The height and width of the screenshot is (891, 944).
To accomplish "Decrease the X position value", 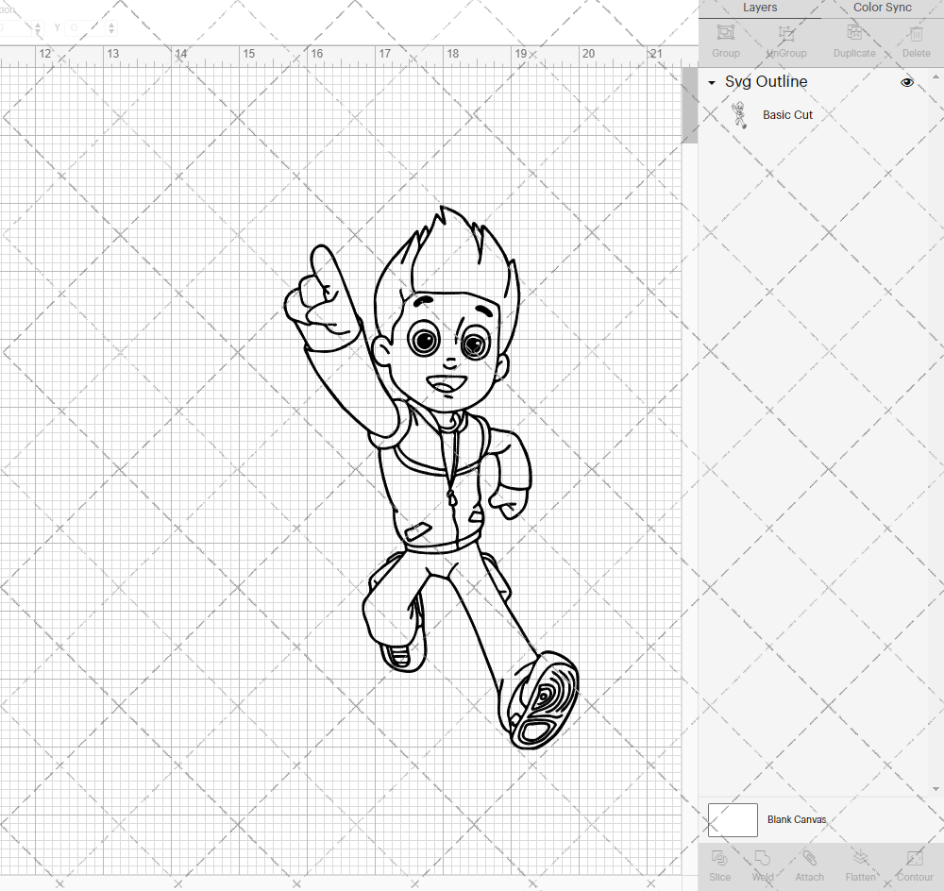I will 38,31.
